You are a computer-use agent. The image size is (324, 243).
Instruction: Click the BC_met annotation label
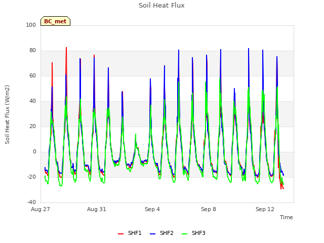point(55,21)
